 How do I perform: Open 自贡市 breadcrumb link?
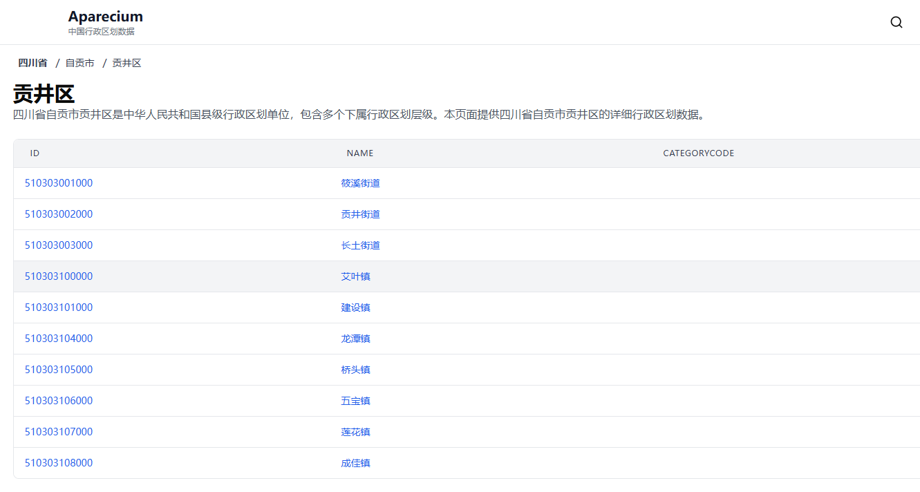(x=80, y=63)
